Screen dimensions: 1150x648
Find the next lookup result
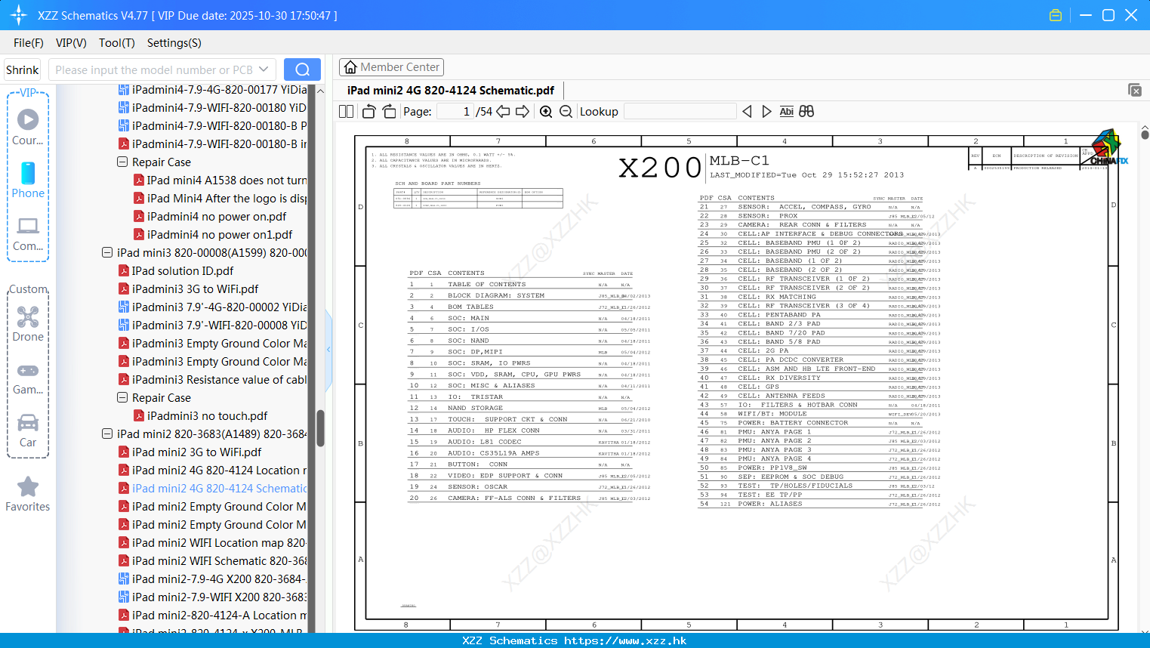[766, 112]
